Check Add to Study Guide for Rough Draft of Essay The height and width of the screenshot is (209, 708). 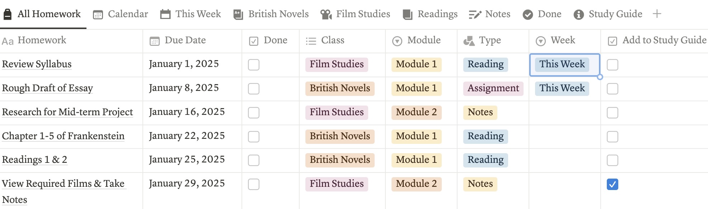coord(612,88)
